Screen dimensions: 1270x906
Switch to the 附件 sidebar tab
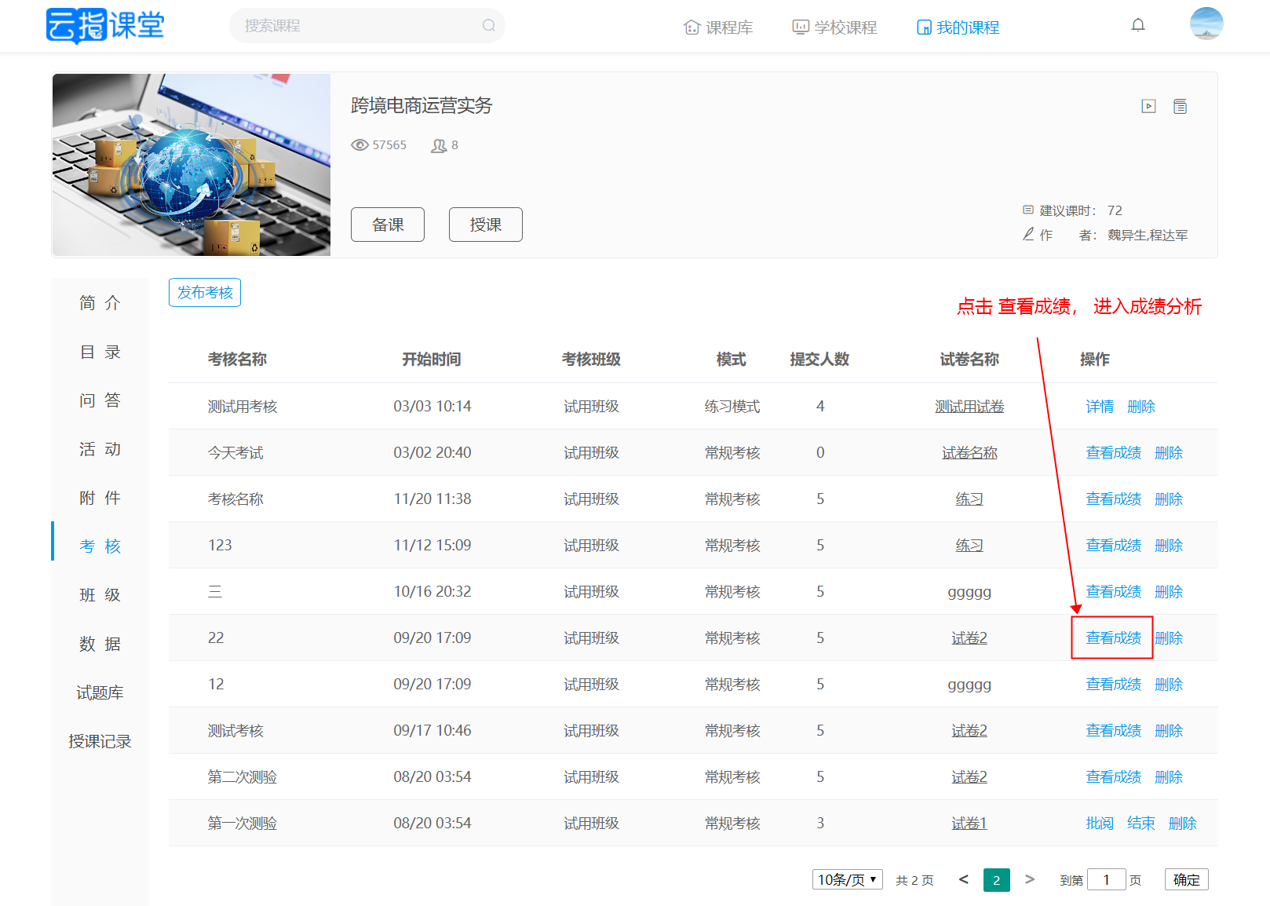pos(100,498)
